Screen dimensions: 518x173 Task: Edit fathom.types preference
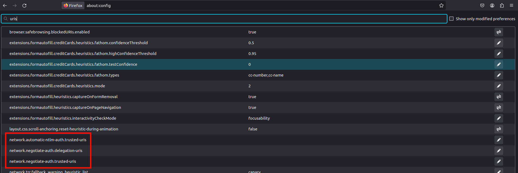click(x=499, y=75)
